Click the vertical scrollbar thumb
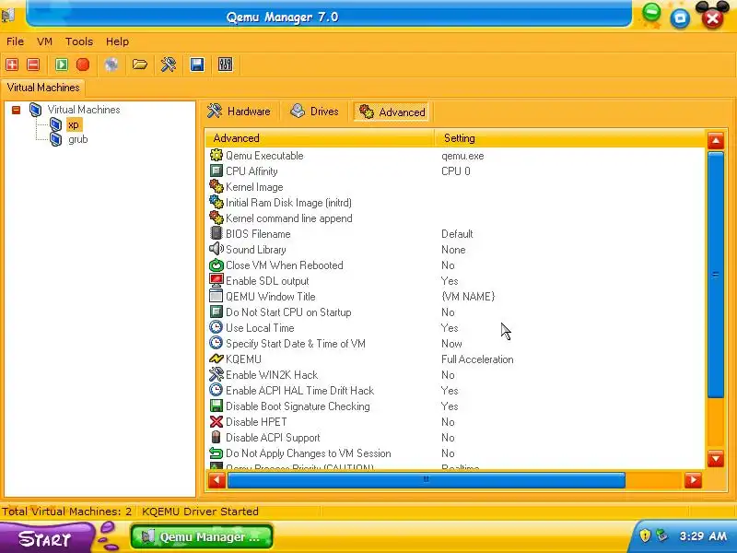737x553 pixels. (x=716, y=275)
